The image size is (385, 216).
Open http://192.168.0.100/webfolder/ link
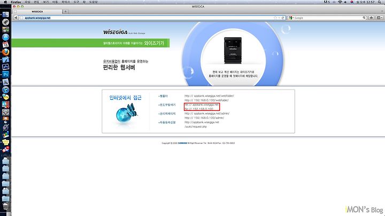pyautogui.click(x=206, y=100)
